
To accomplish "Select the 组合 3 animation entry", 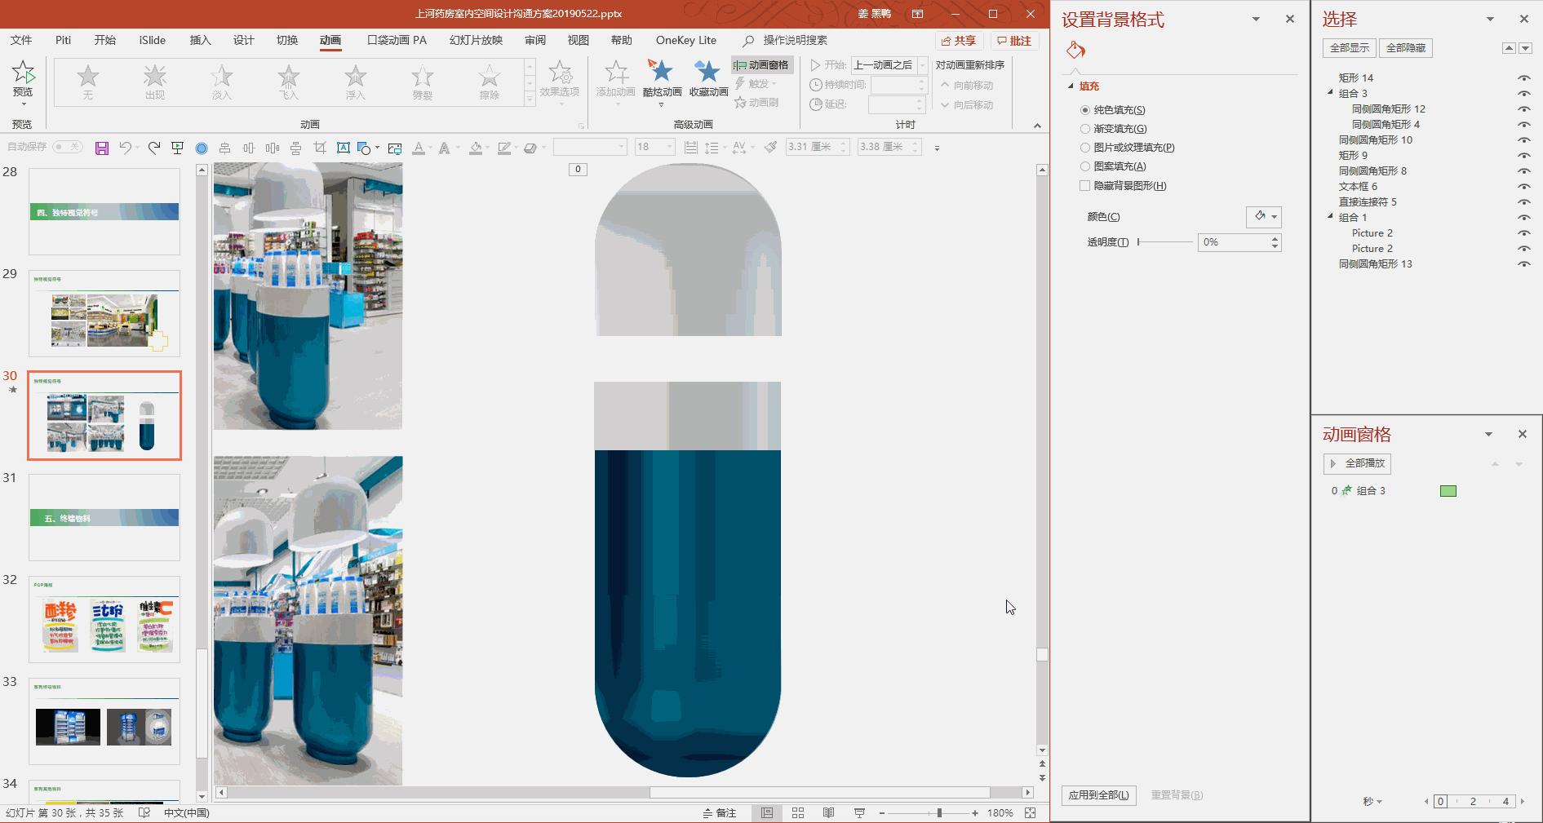I will click(x=1394, y=491).
